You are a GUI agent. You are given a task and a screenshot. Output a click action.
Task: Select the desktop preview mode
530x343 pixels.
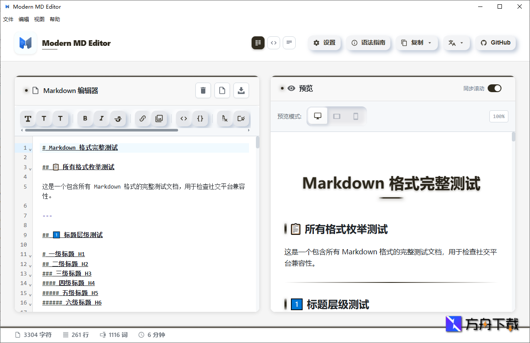coord(317,116)
